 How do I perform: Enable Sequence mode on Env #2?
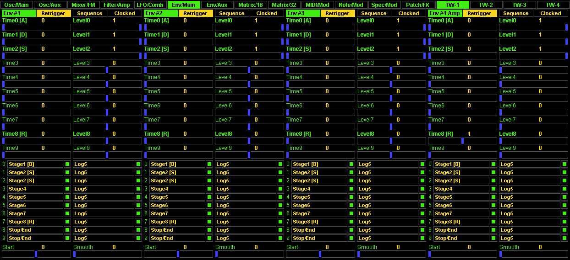coord(232,13)
